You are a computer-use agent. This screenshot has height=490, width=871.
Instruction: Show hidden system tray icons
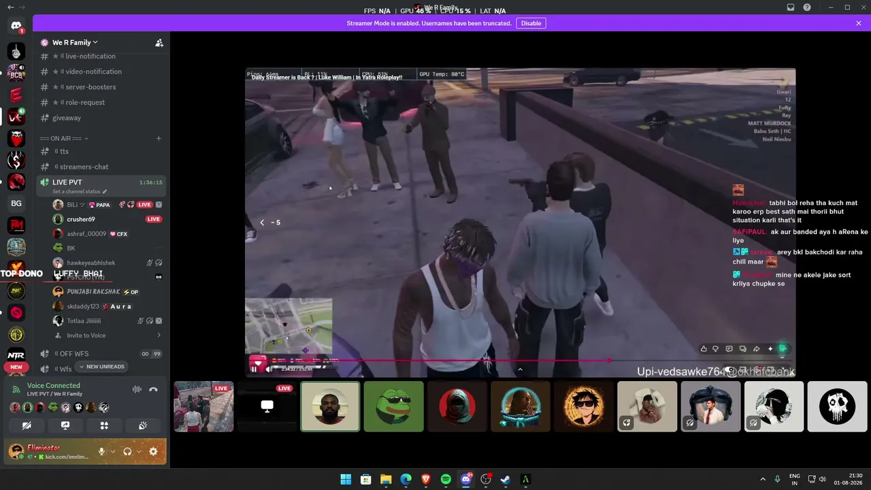(x=762, y=479)
